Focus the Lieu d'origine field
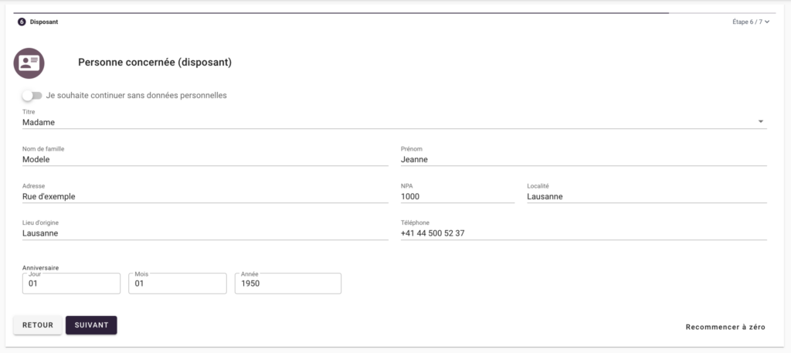Screen dimensions: 791x353 tap(205, 233)
